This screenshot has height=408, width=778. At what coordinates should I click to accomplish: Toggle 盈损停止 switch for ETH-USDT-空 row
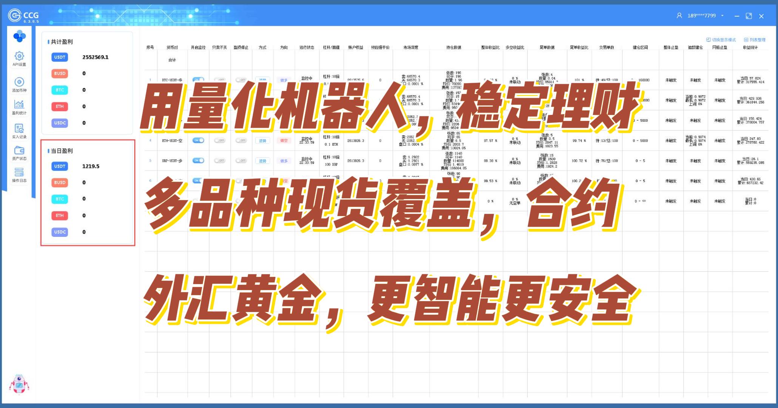click(241, 141)
